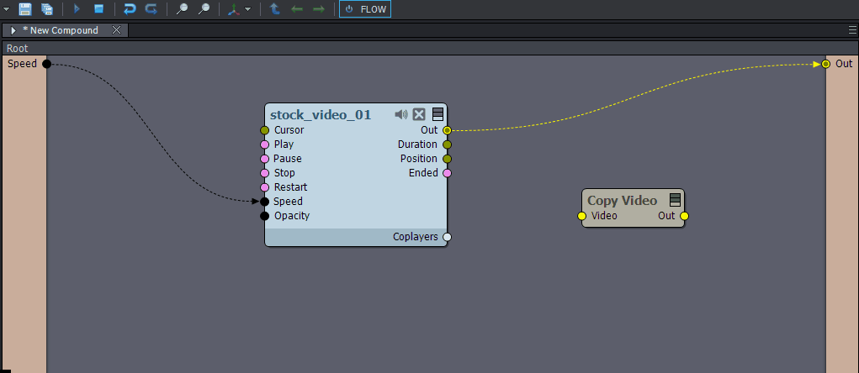Select the Copy Video node title

[623, 201]
